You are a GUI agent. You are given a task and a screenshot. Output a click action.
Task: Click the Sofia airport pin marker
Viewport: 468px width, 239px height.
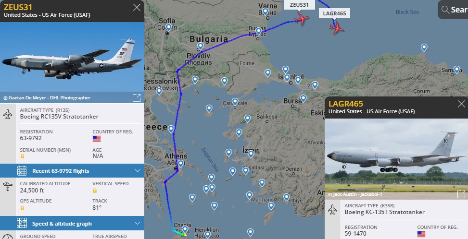click(x=169, y=28)
